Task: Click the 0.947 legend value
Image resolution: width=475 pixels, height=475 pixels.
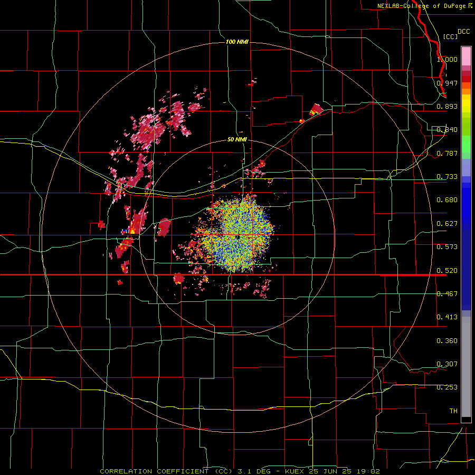Action: coord(447,83)
